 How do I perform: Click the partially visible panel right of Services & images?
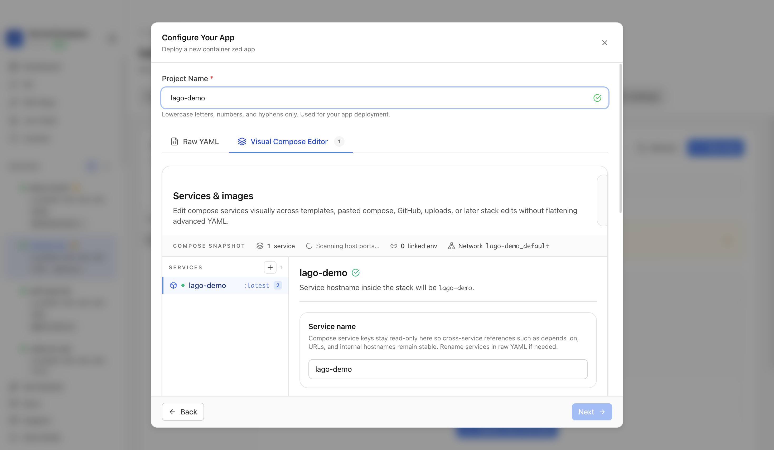[x=602, y=200]
